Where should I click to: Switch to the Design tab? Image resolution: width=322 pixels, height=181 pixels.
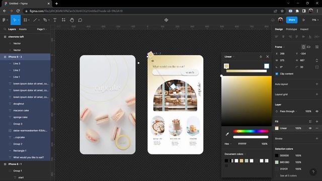coord(279,29)
